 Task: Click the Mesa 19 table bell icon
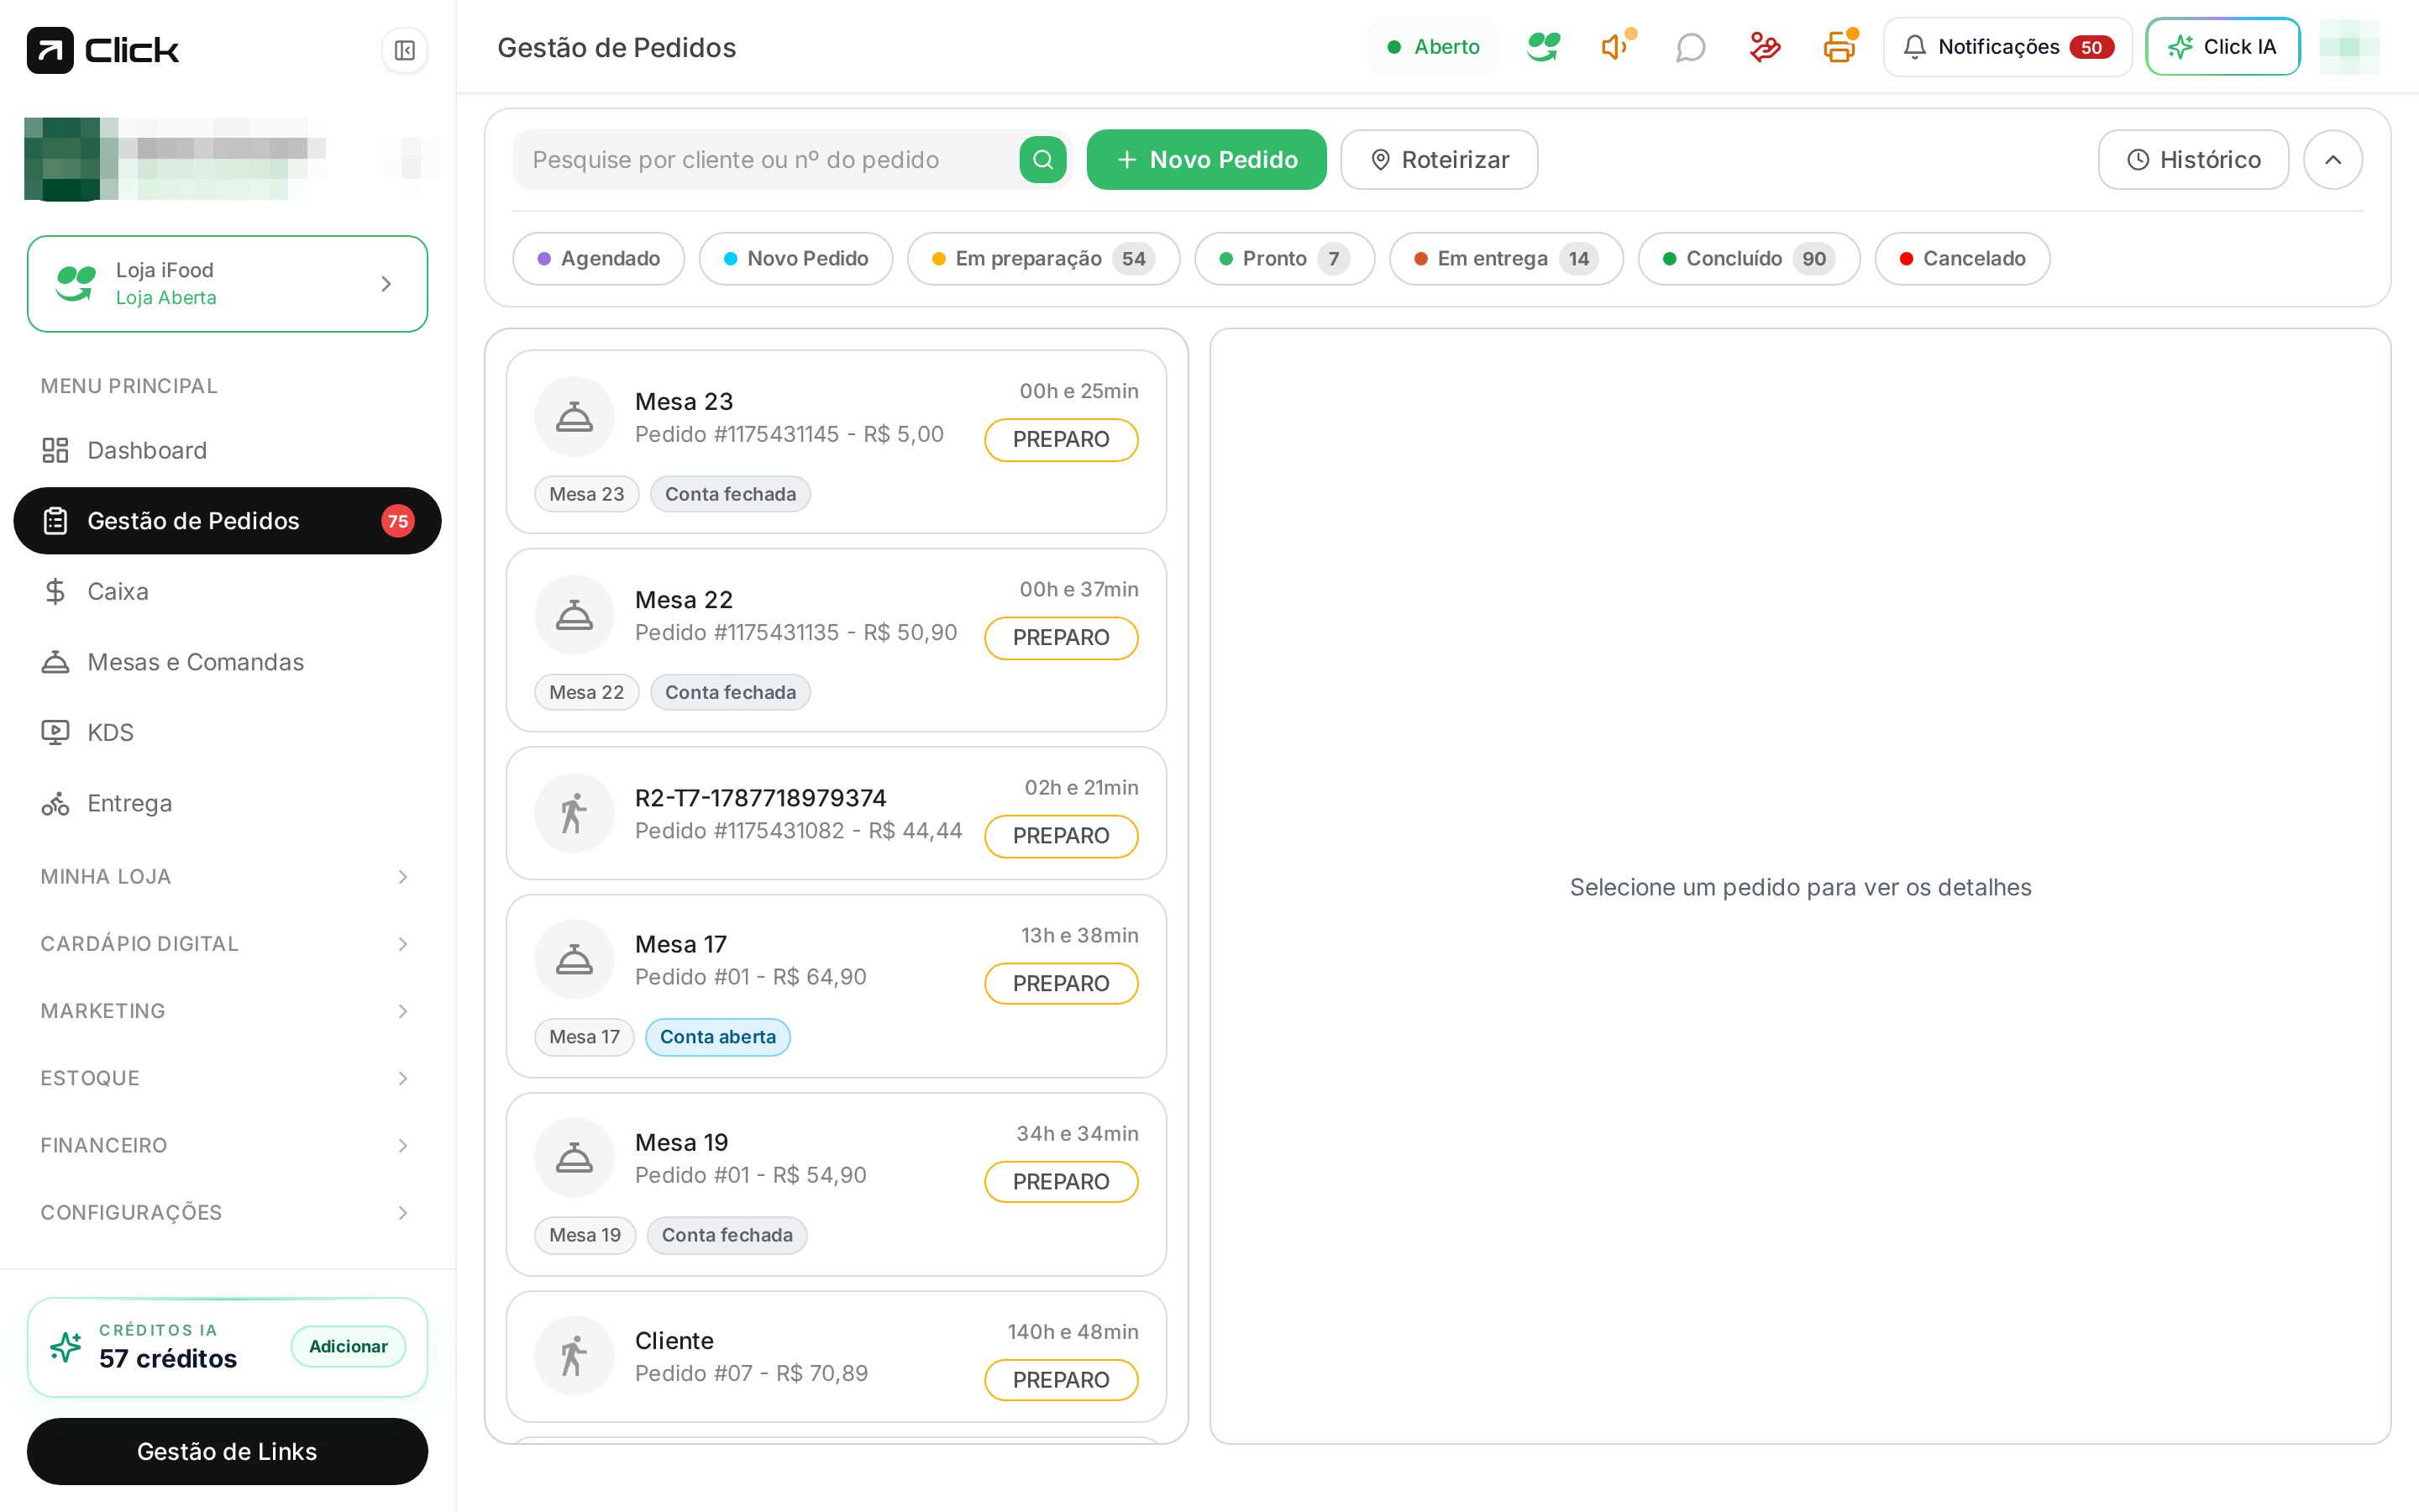[574, 1158]
